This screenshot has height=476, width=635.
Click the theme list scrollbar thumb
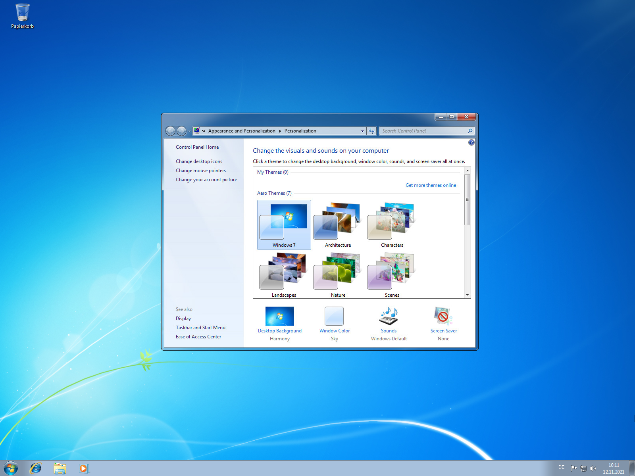pos(468,200)
